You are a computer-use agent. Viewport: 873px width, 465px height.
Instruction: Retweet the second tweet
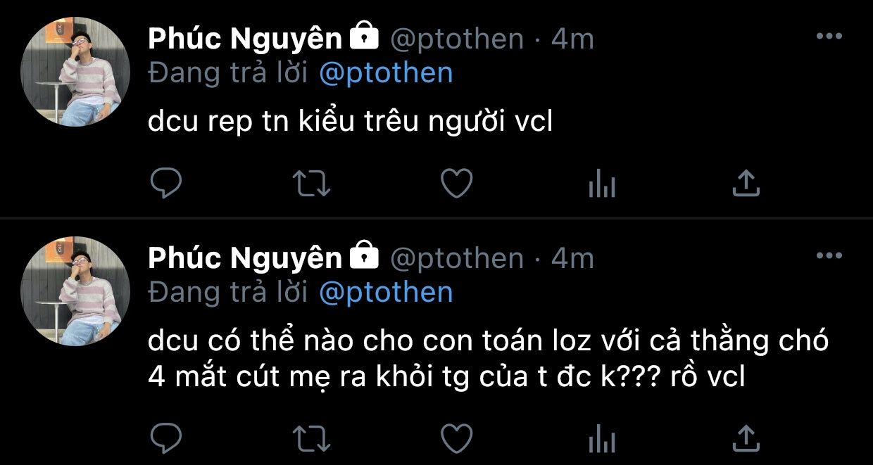click(x=311, y=438)
